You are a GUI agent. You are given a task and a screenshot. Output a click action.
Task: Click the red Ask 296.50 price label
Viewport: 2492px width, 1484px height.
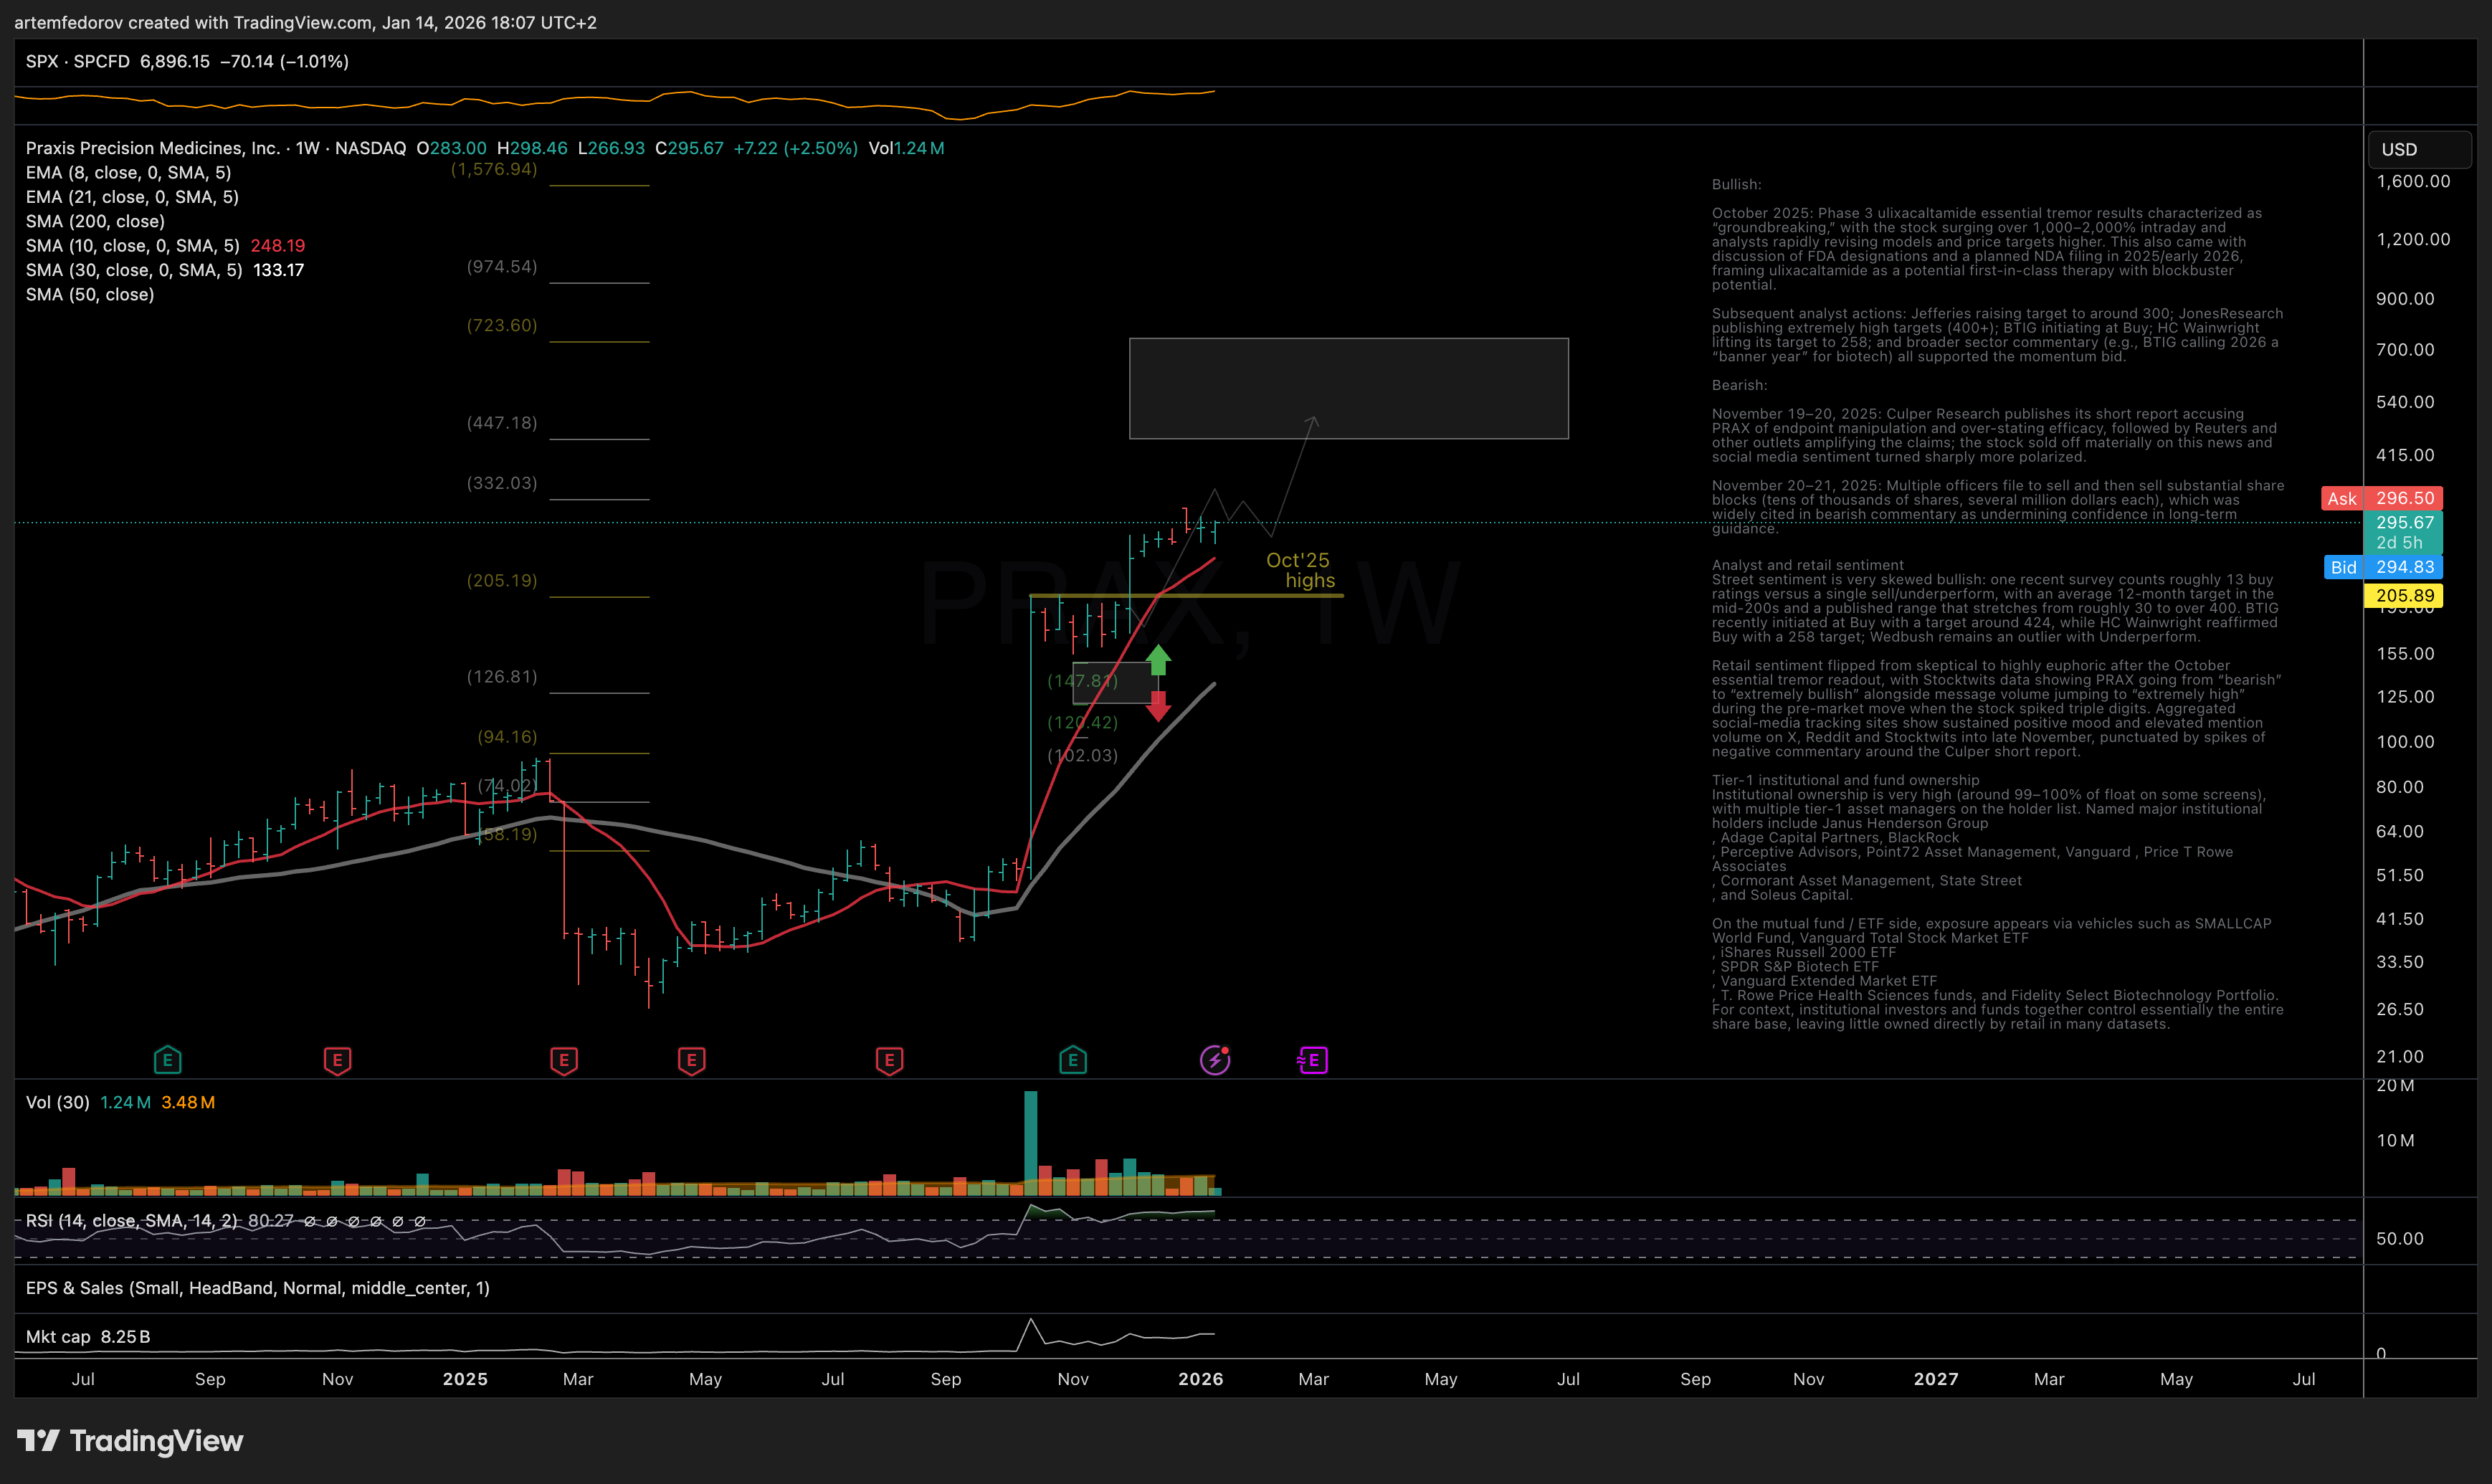click(2382, 498)
